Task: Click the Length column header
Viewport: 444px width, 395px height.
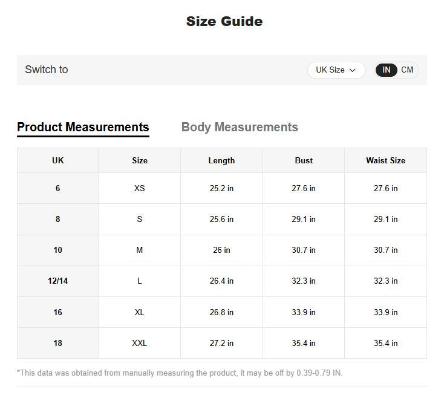Action: (221, 160)
